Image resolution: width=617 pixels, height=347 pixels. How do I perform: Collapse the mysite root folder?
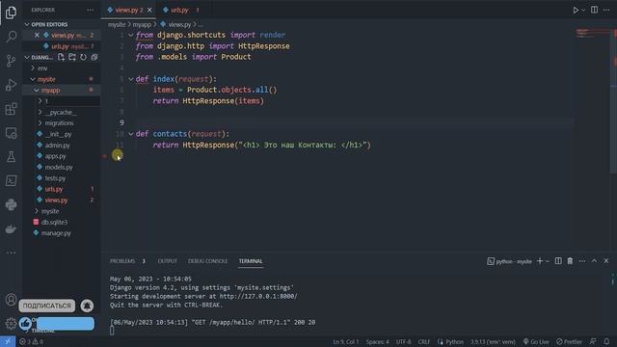click(33, 79)
